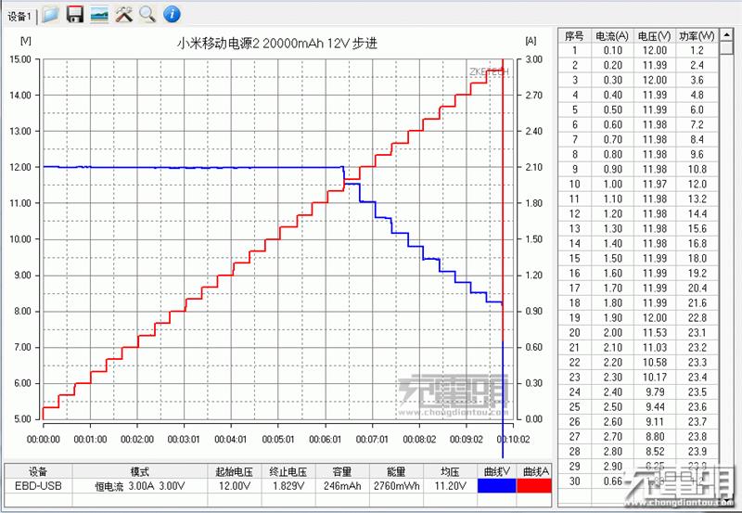Click the 容量 header

point(342,471)
